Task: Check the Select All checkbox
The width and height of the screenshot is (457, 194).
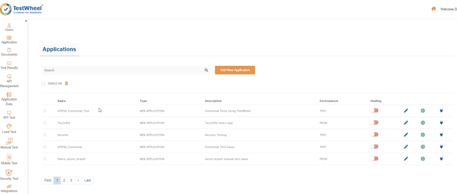Action: [x=44, y=83]
